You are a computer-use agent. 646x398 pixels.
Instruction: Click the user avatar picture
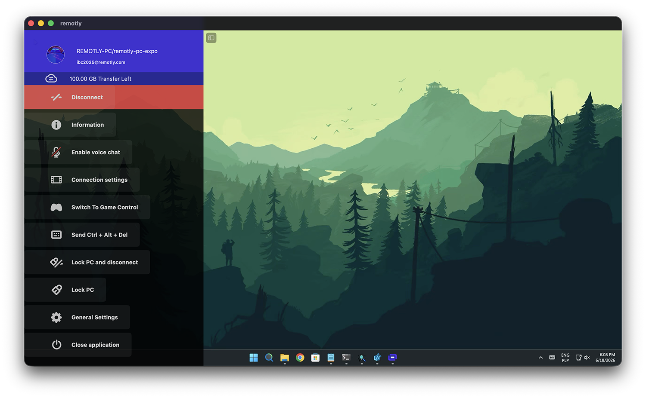56,55
